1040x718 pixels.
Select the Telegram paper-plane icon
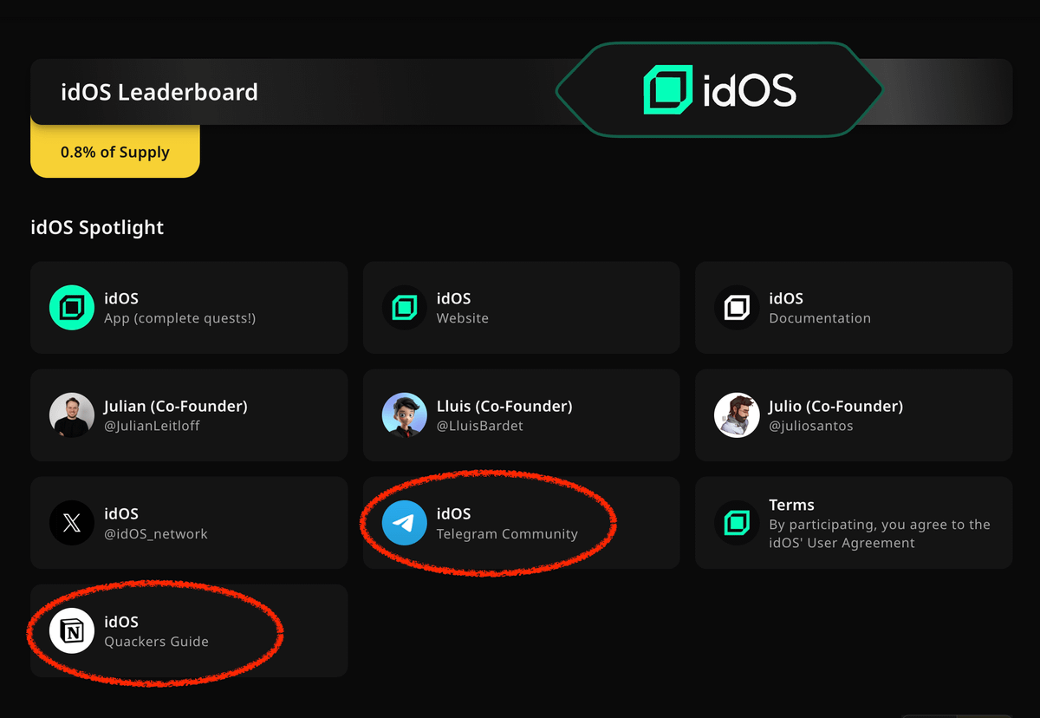[404, 522]
